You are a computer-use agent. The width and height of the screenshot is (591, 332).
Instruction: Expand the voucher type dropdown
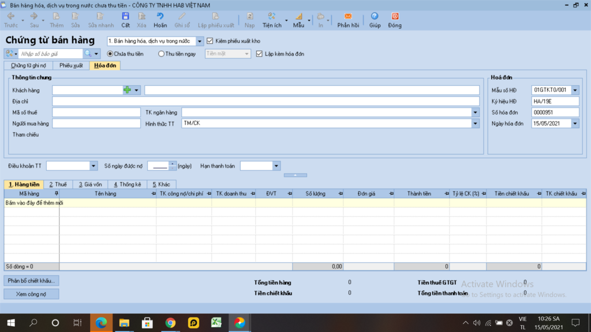[199, 41]
